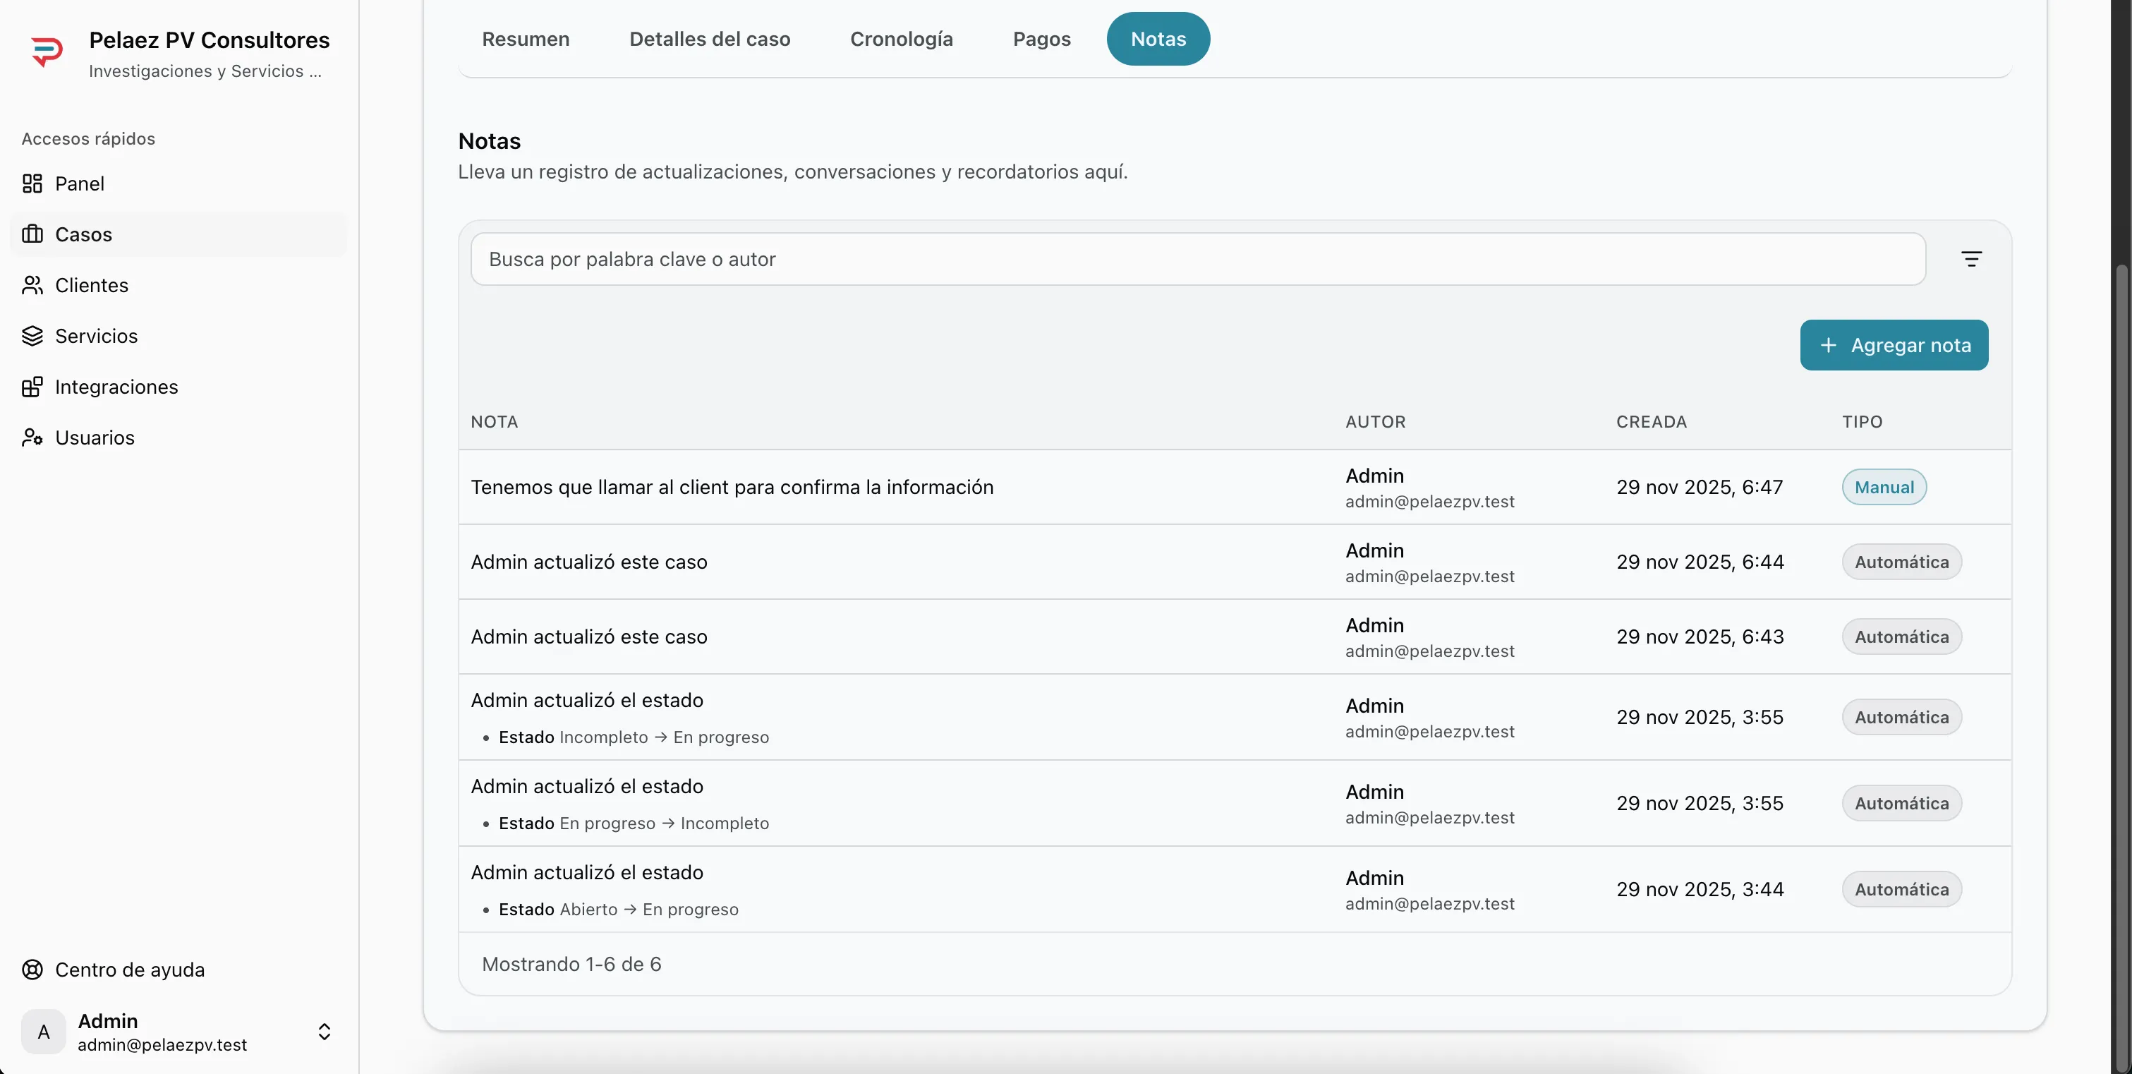Viewport: 2132px width, 1074px height.
Task: Open Centro de ayuda
Action: tap(128, 969)
